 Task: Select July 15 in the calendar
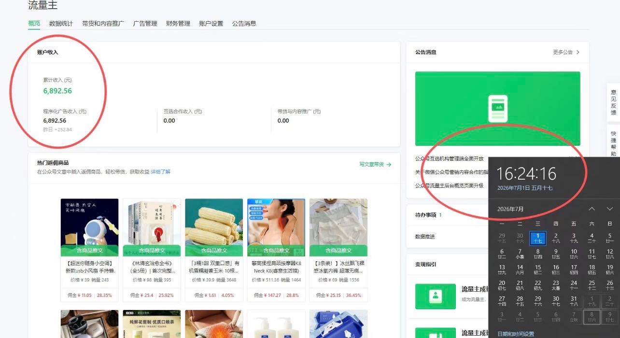click(x=538, y=269)
